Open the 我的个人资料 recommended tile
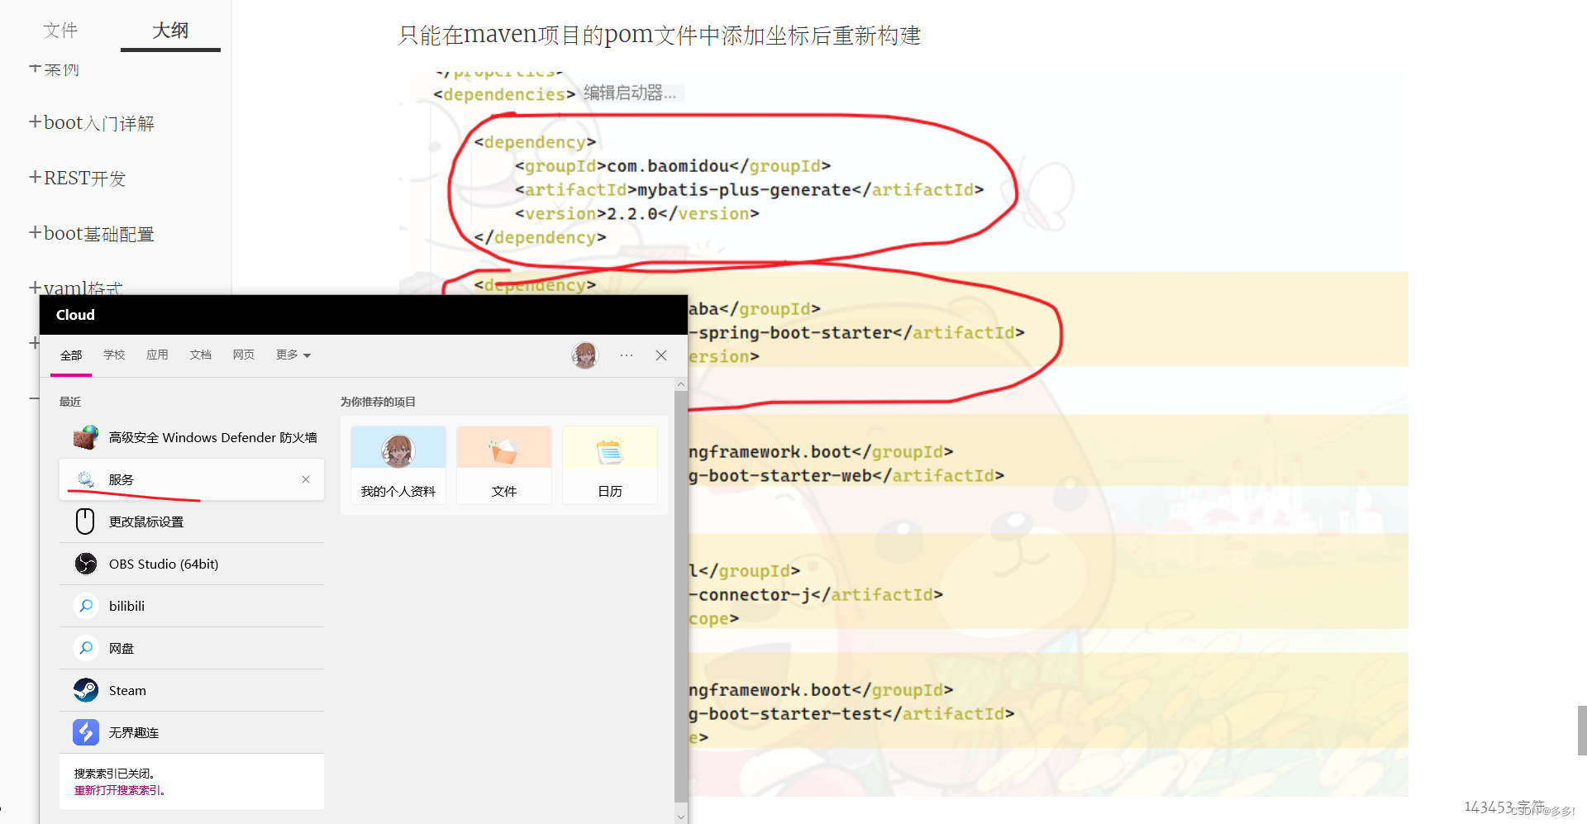The image size is (1587, 824). pos(398,464)
